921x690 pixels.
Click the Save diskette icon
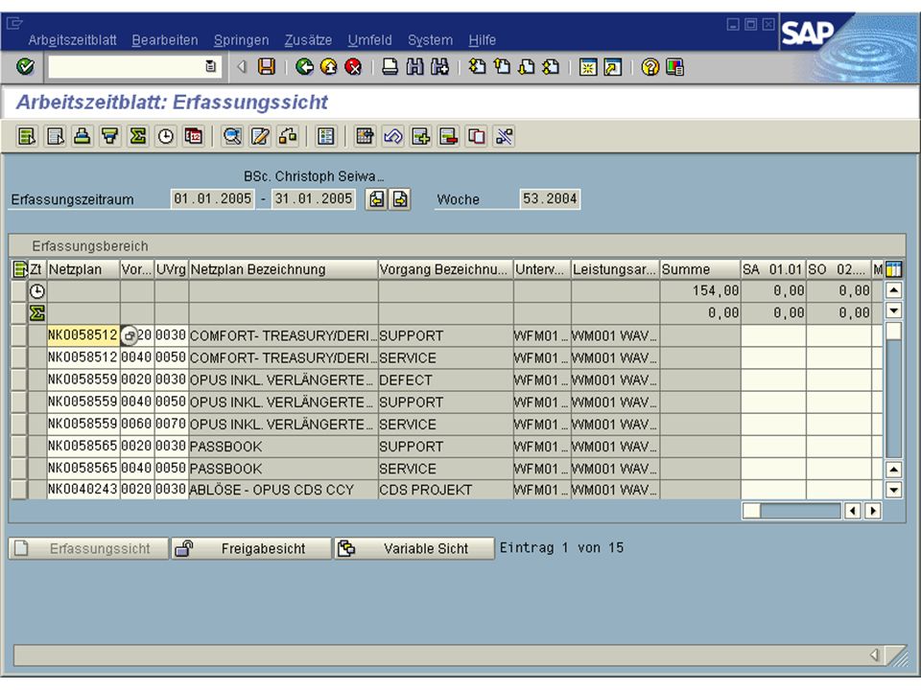pyautogui.click(x=267, y=67)
